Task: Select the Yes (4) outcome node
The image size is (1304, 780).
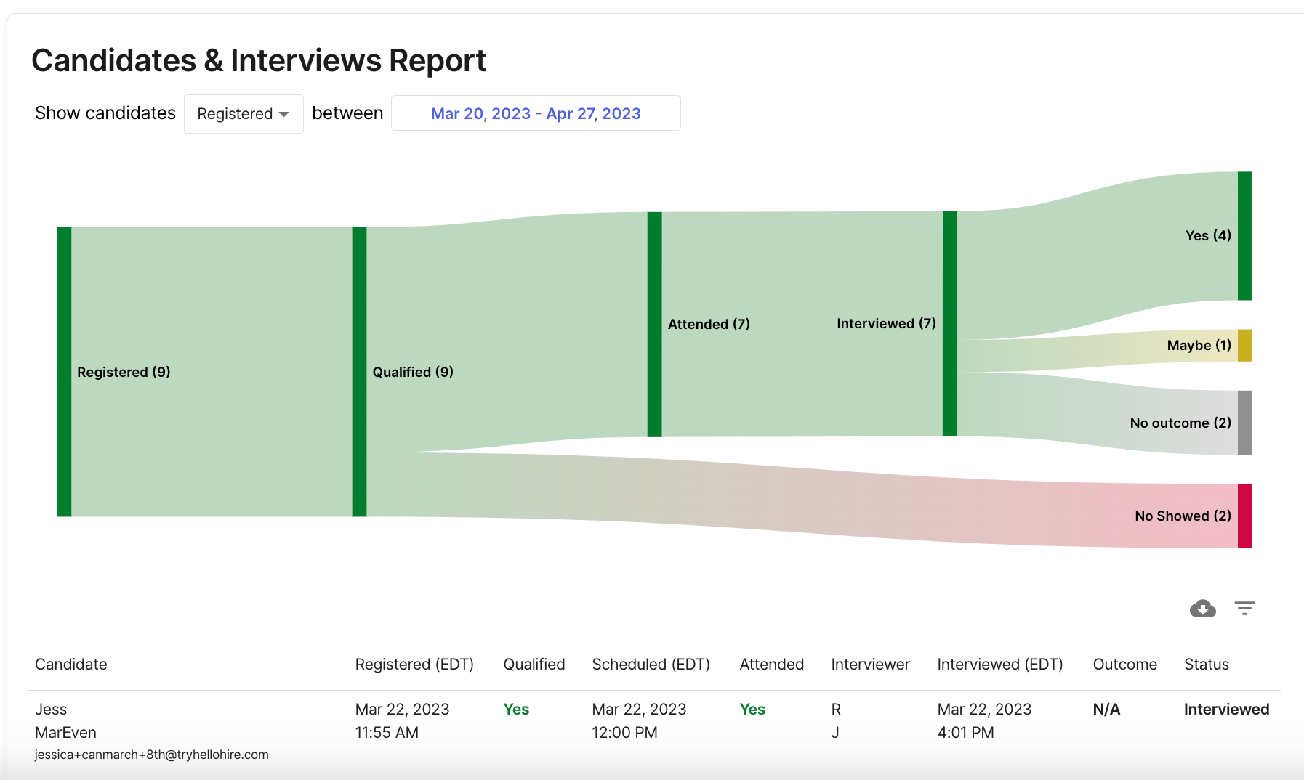Action: coord(1245,236)
